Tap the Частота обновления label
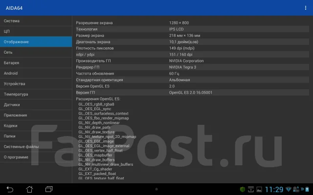 tap(95, 74)
